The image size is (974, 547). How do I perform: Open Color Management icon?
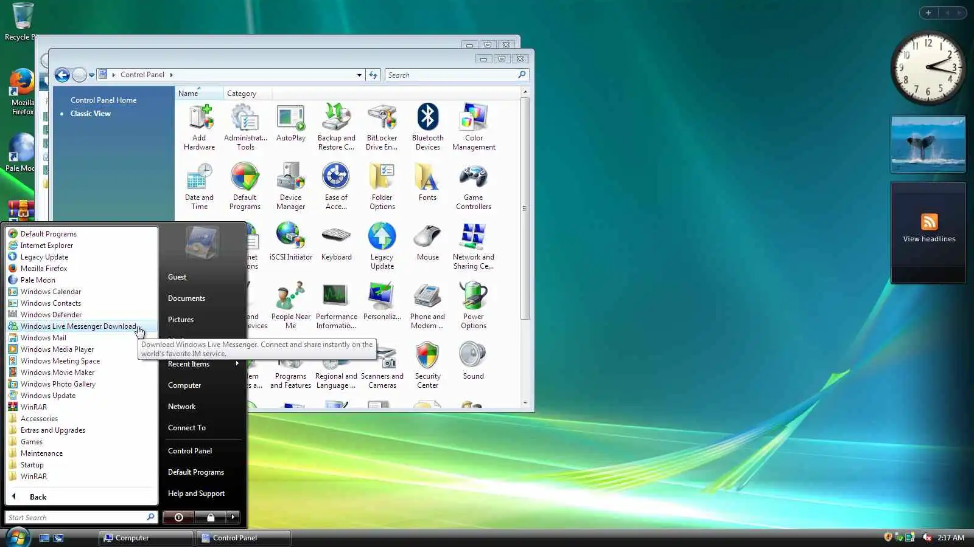(x=474, y=126)
